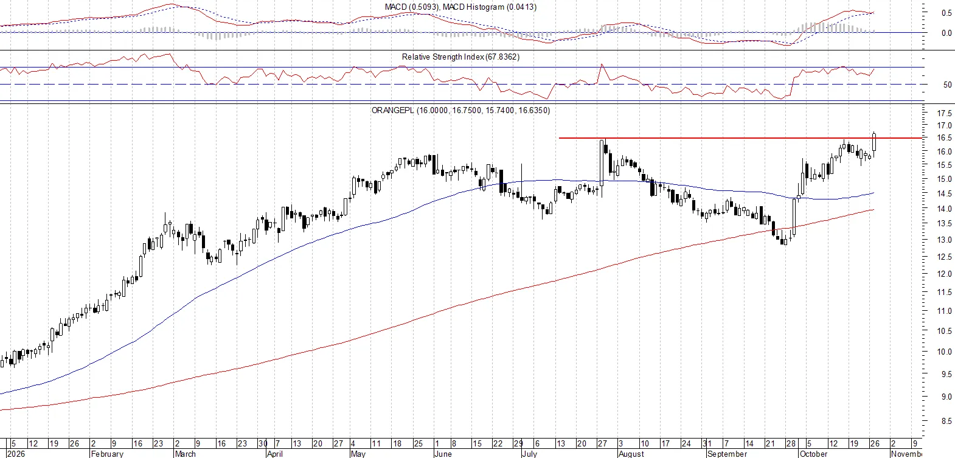Click the May month label
955x458 pixels.
pos(358,454)
